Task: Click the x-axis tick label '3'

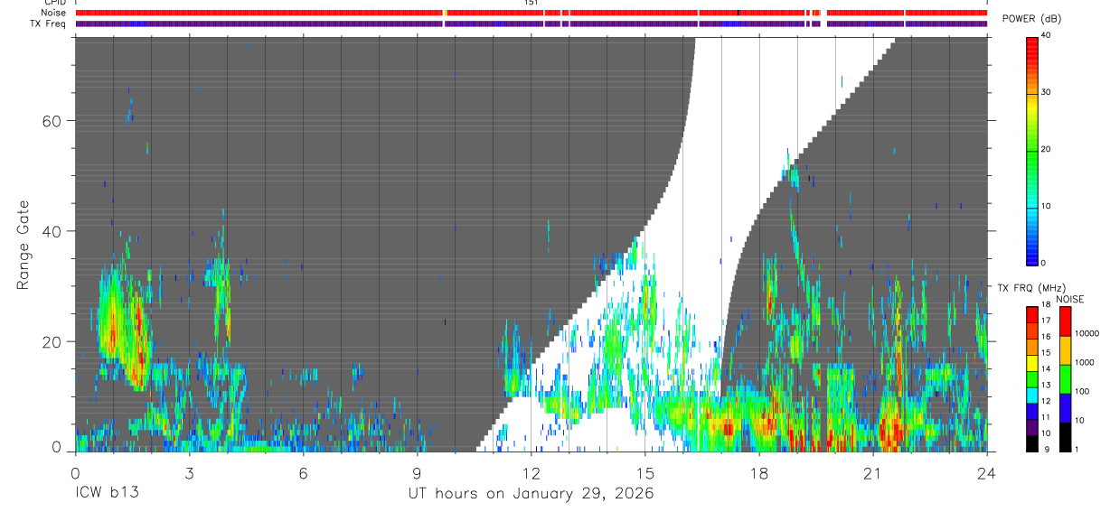Action: (x=189, y=473)
